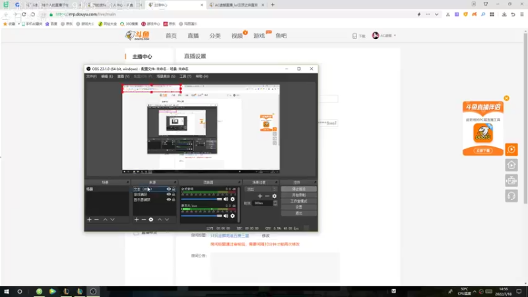This screenshot has width=528, height=297.
Task: Move the selected source down
Action: click(x=167, y=220)
